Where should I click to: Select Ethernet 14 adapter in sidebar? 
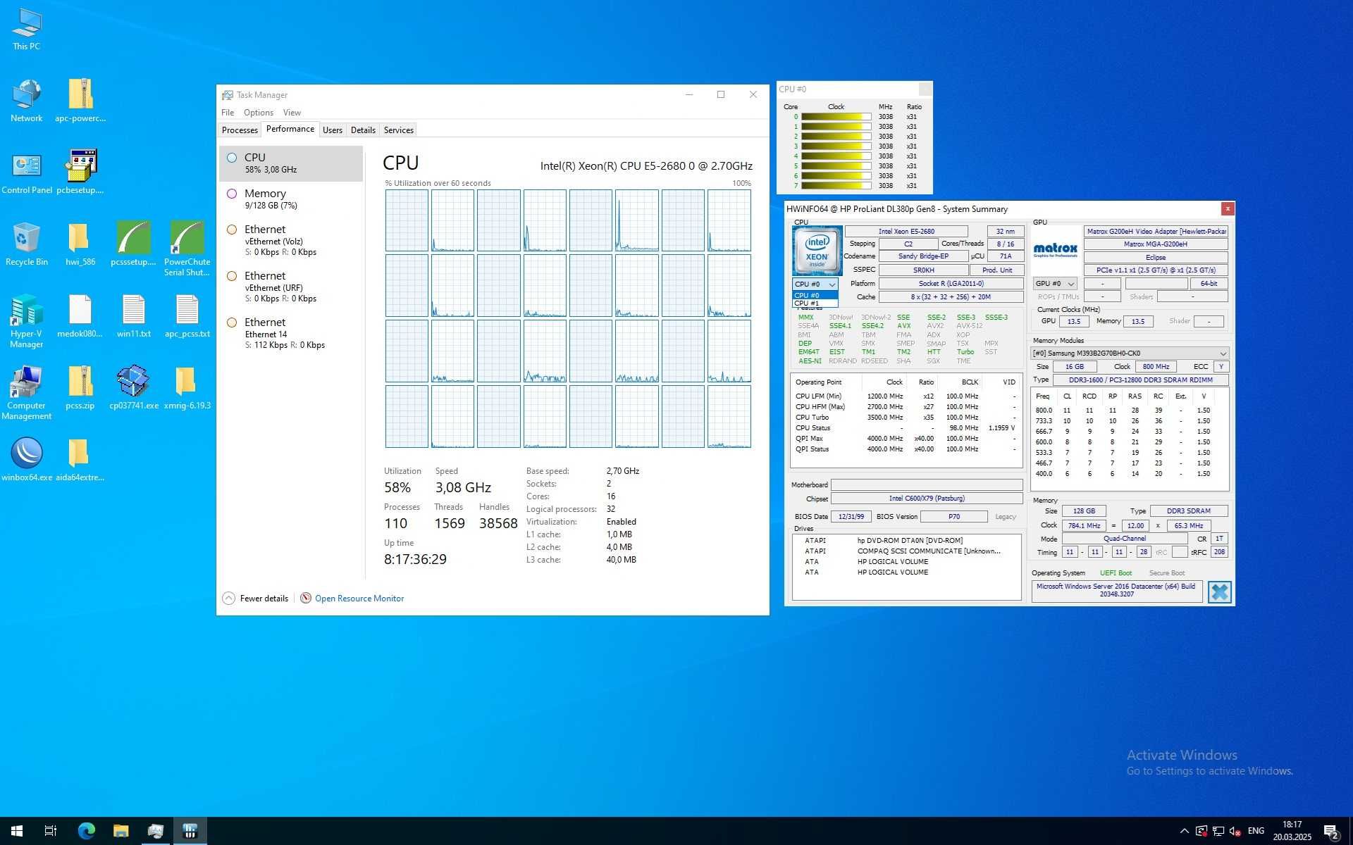pos(291,333)
